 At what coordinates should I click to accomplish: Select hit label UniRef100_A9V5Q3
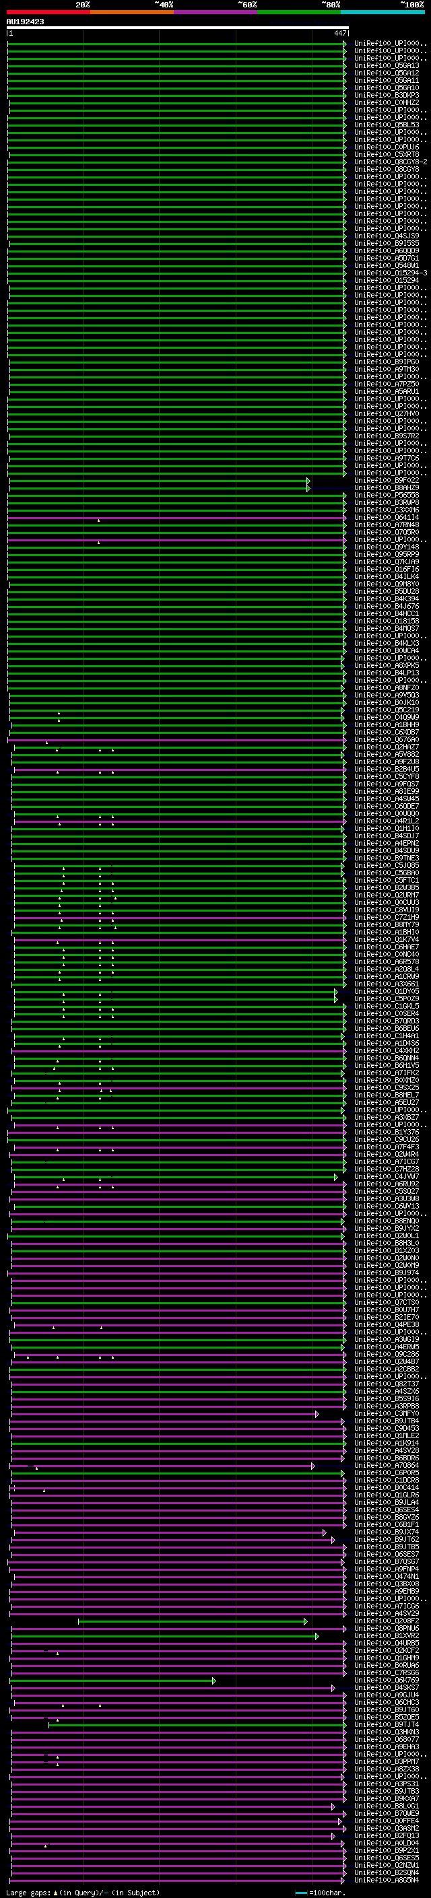pyautogui.click(x=387, y=696)
